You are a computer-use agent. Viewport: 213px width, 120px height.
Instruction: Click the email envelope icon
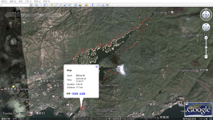click(x=99, y=5)
